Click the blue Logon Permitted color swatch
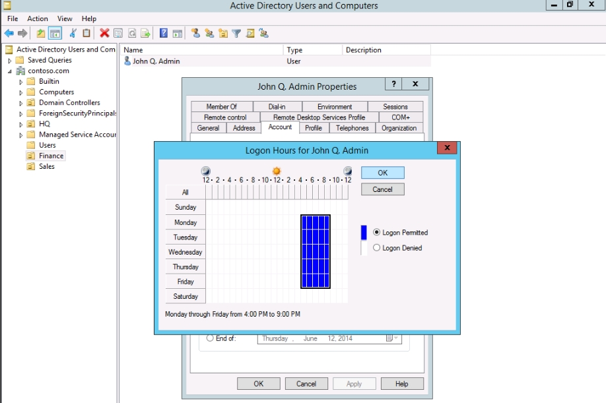The width and height of the screenshot is (606, 403). (364, 232)
